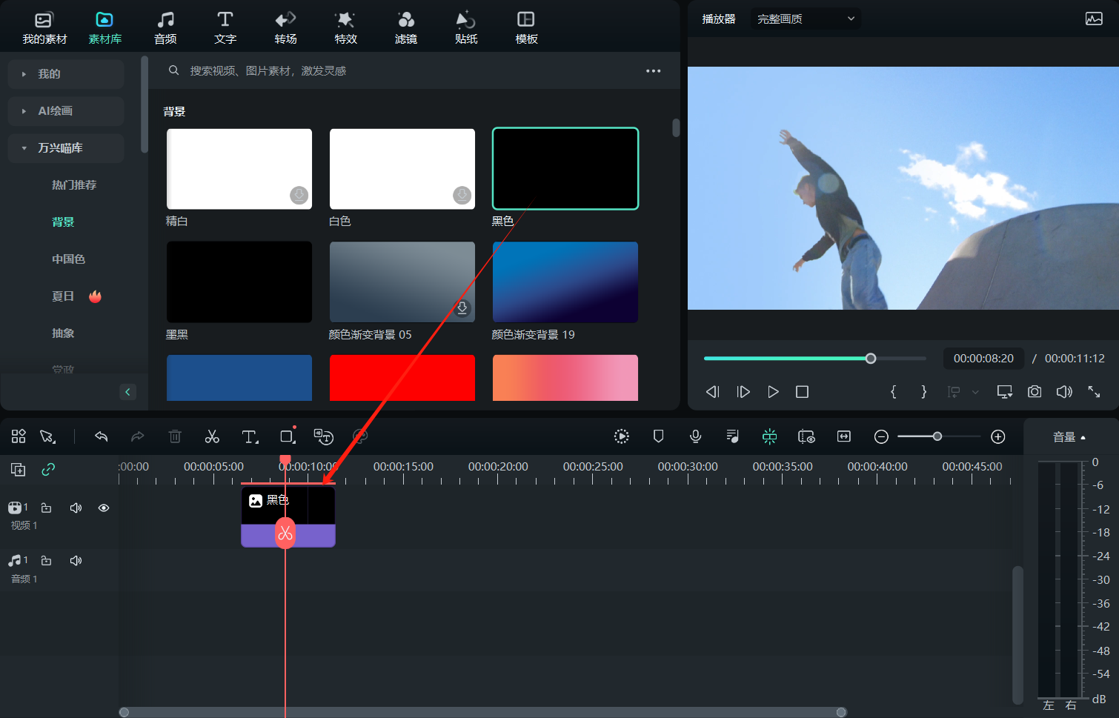
Task: Click the scissors split icon in toolbar
Action: point(212,436)
